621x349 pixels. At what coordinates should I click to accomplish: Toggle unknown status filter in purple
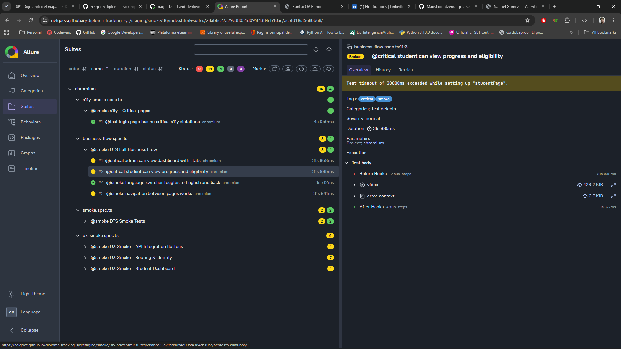tap(241, 69)
